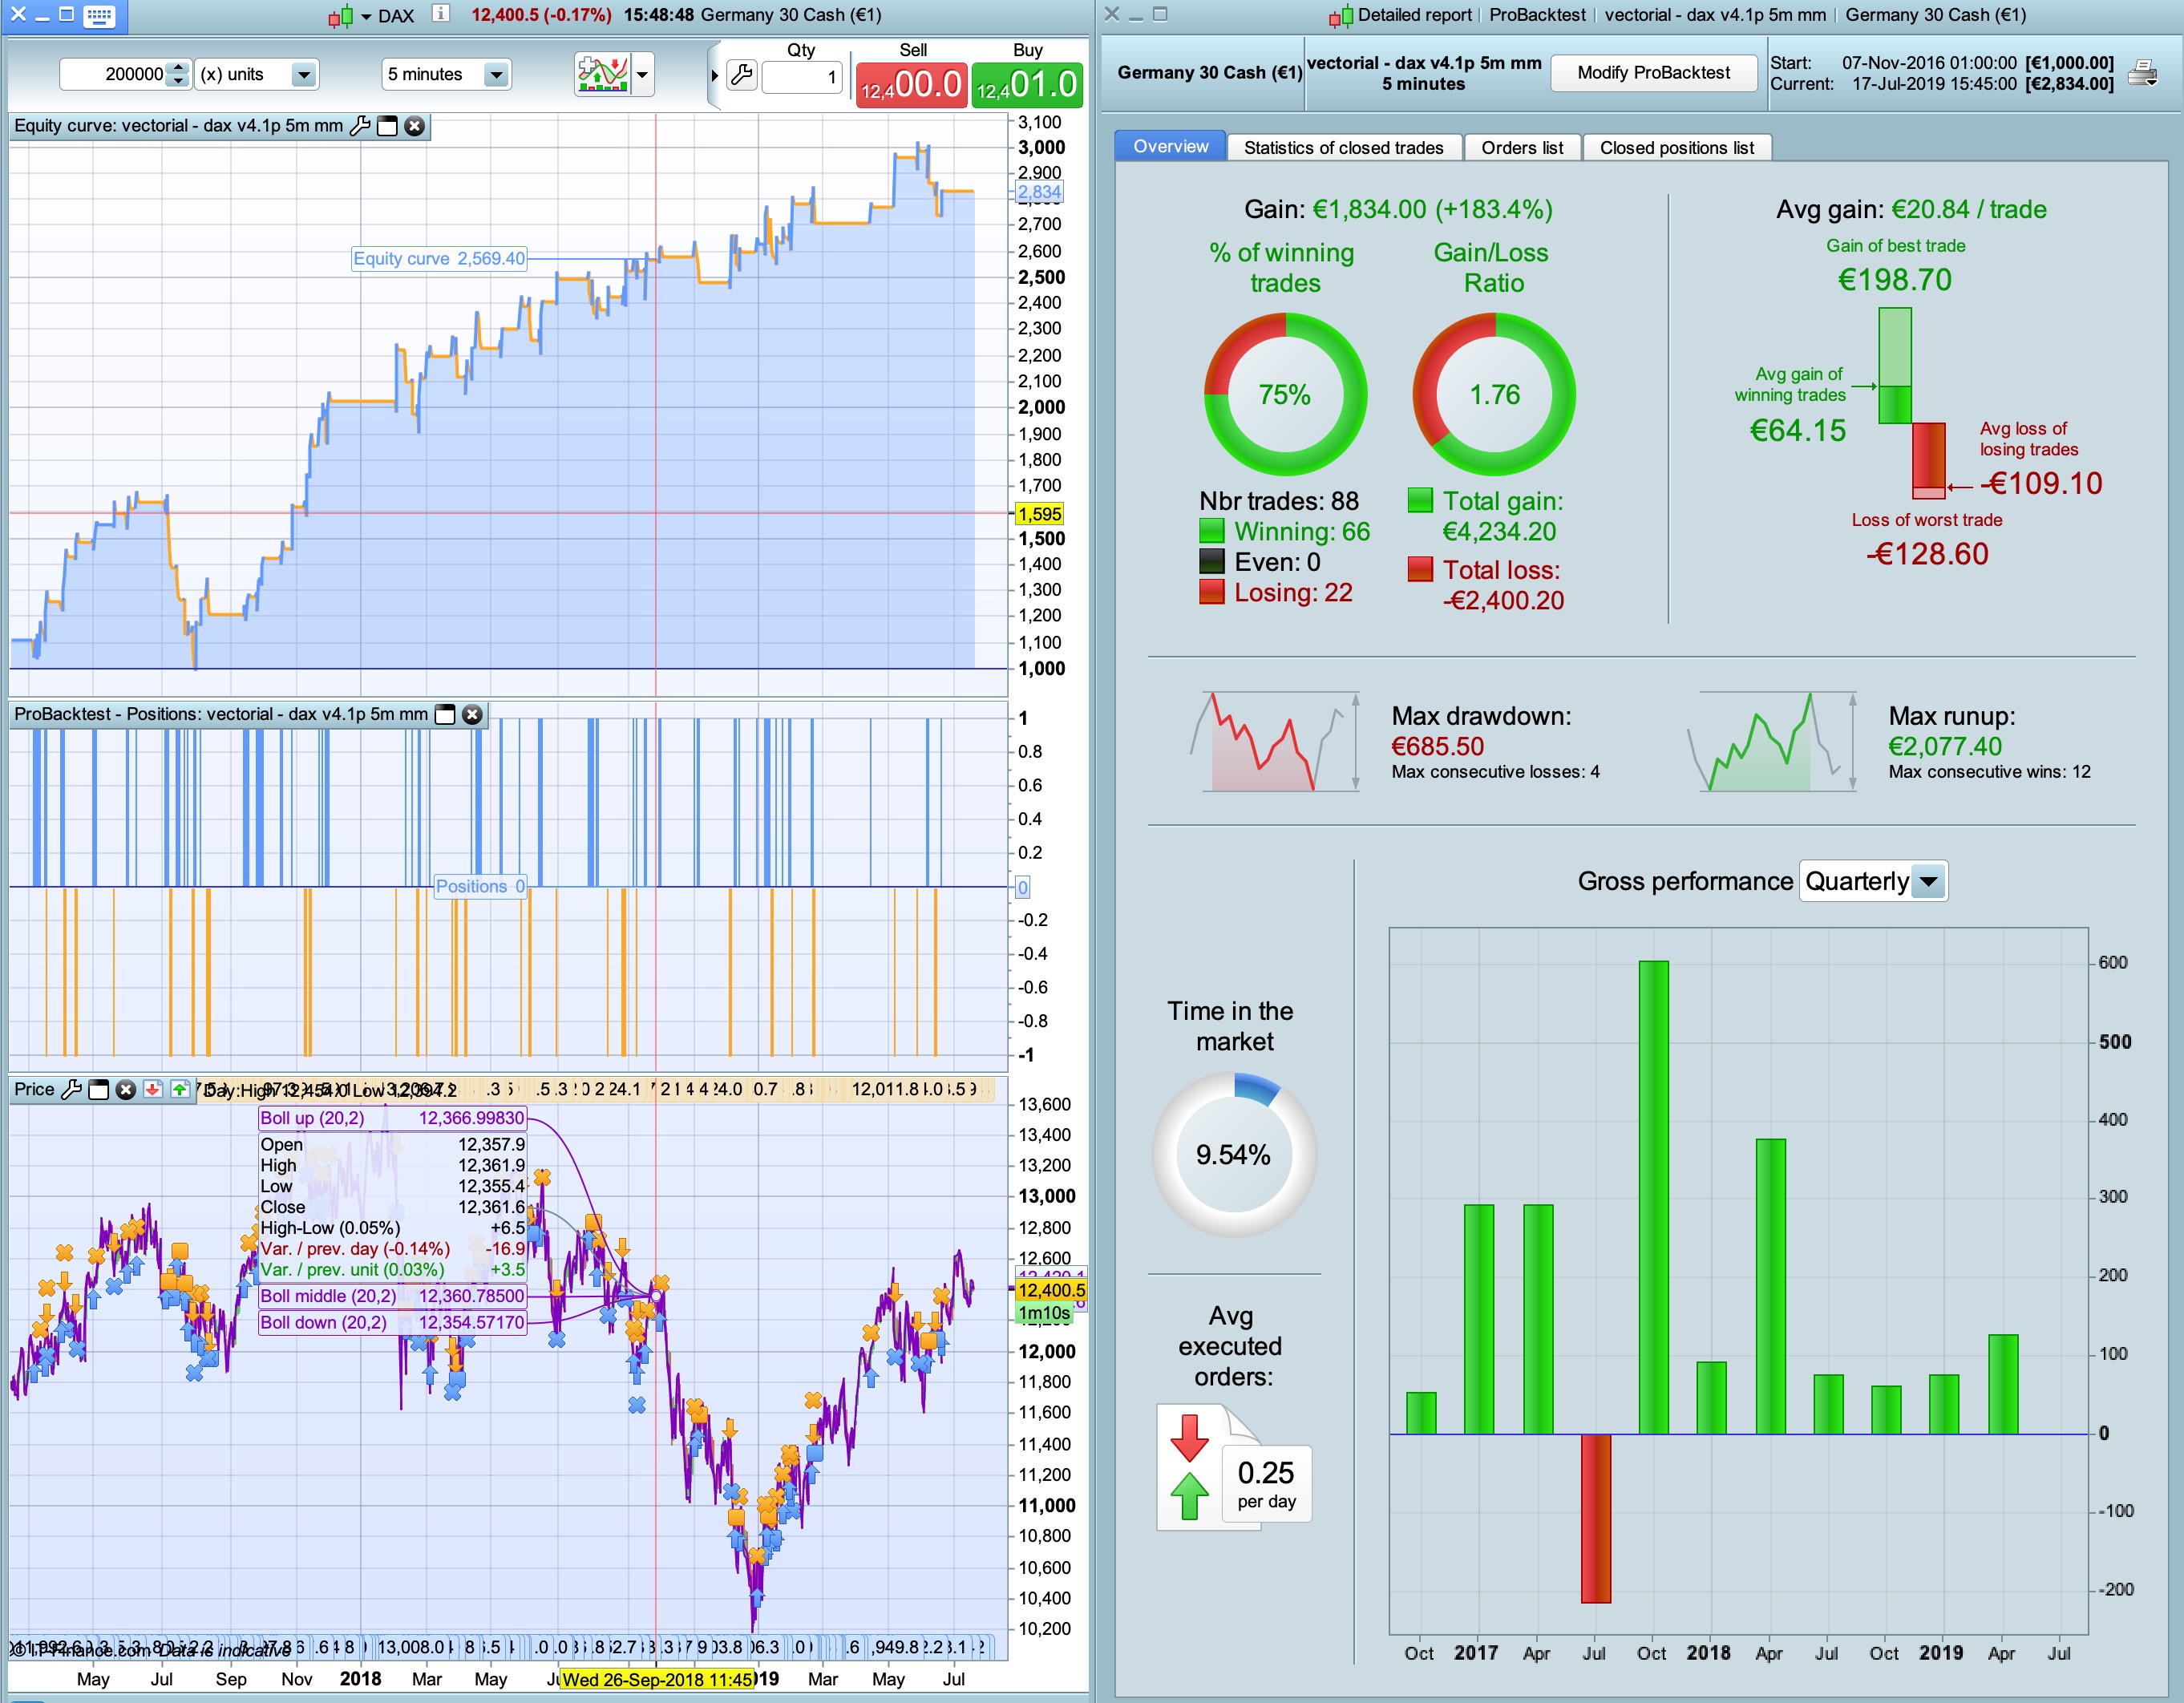Click the green Buy price button

tap(1027, 84)
